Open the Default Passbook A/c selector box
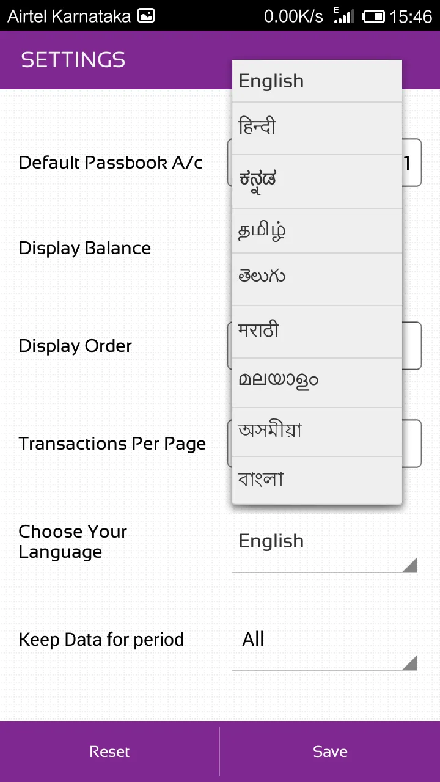Viewport: 440px width, 782px height. [x=411, y=163]
